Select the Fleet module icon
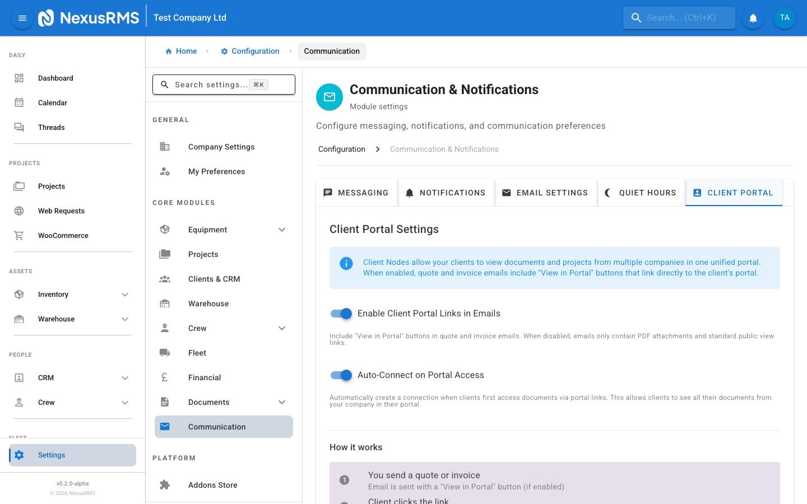This screenshot has width=807, height=504. tap(165, 352)
